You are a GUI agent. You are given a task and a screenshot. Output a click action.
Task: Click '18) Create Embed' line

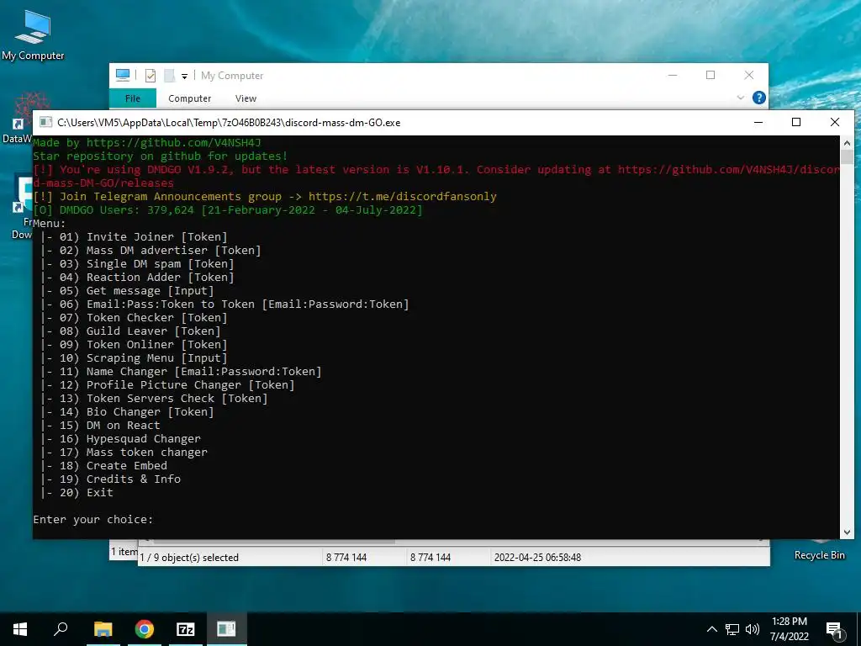pyautogui.click(x=114, y=466)
